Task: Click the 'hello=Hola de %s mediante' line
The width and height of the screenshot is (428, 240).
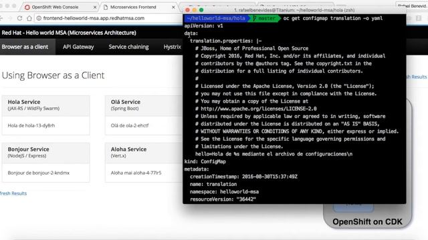Action: tap(274, 154)
